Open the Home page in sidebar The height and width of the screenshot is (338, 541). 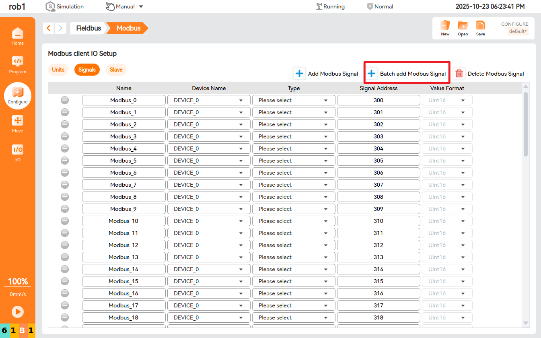(17, 35)
